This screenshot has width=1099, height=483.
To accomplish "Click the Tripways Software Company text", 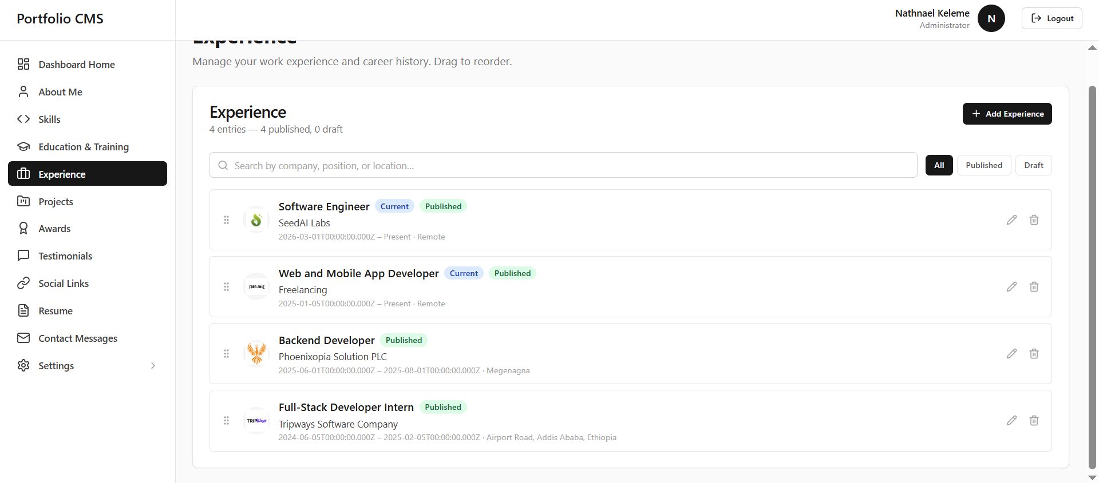I will point(338,424).
